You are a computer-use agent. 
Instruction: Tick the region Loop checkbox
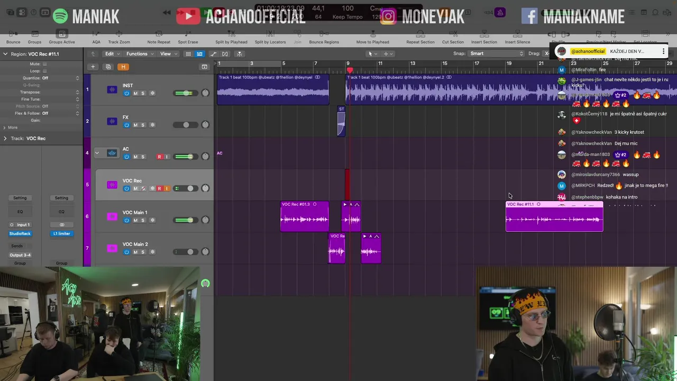coord(44,71)
